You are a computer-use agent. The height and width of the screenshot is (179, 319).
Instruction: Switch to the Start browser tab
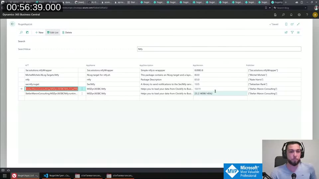[x=133, y=2]
